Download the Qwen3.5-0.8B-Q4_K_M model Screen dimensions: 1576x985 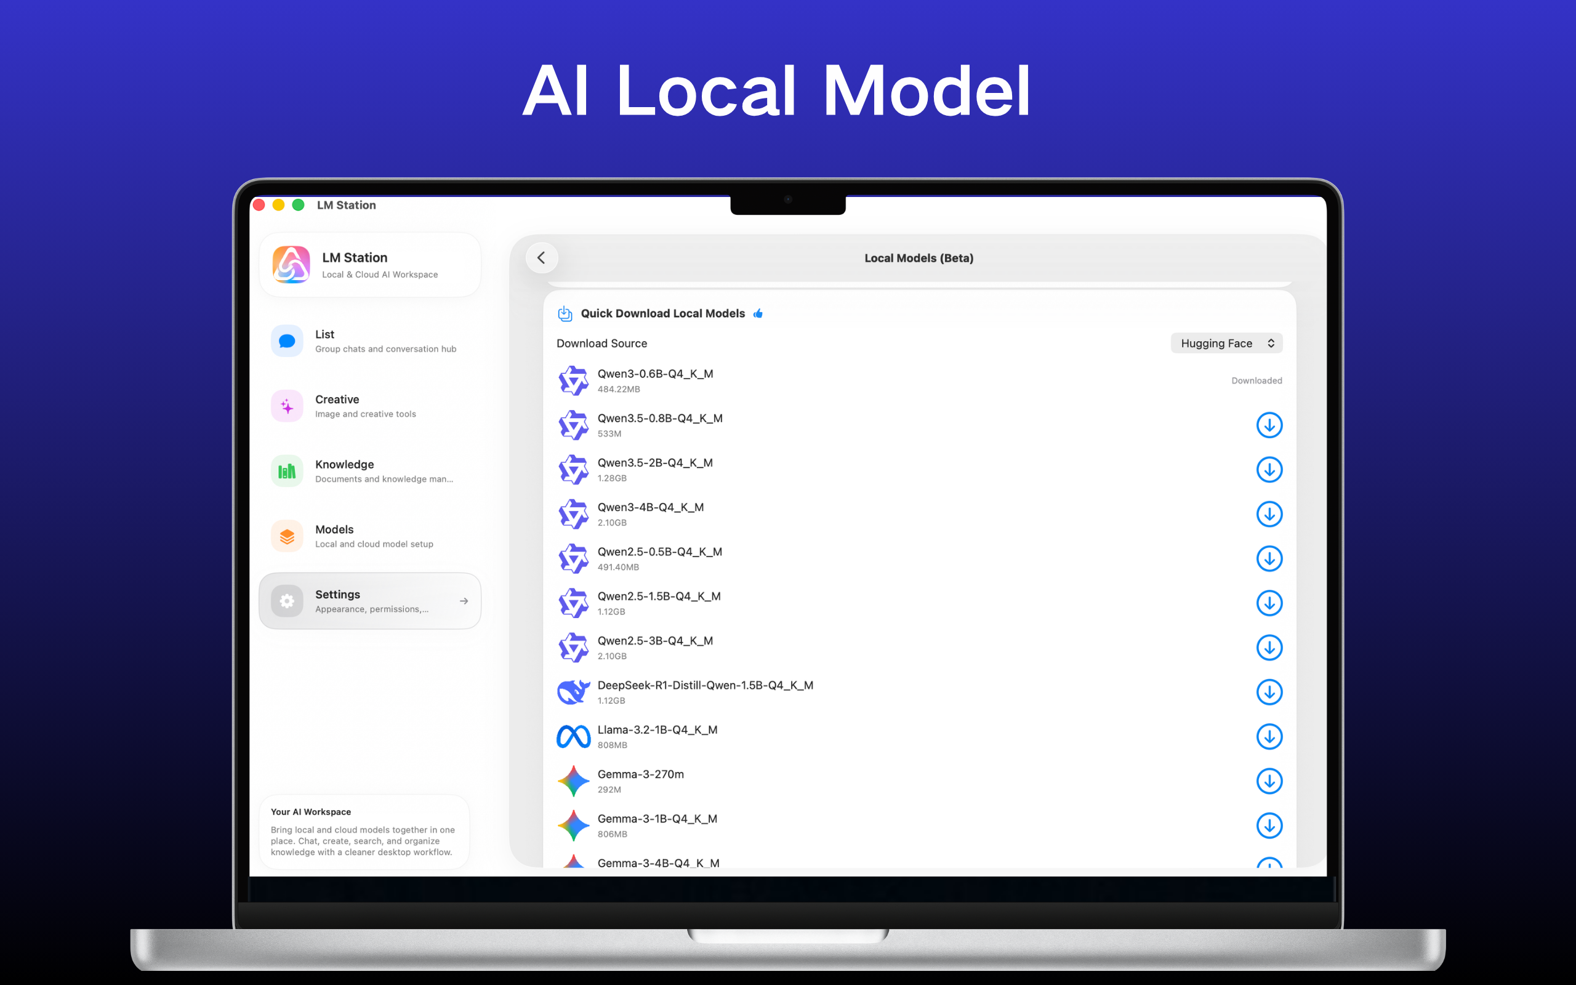tap(1269, 425)
